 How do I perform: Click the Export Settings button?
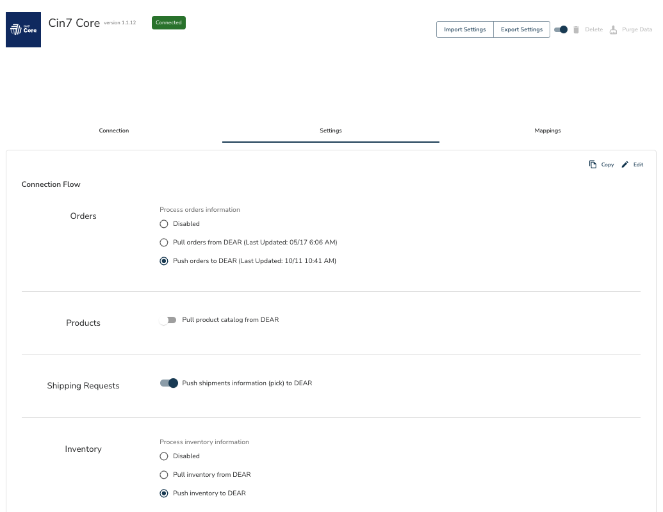point(522,29)
